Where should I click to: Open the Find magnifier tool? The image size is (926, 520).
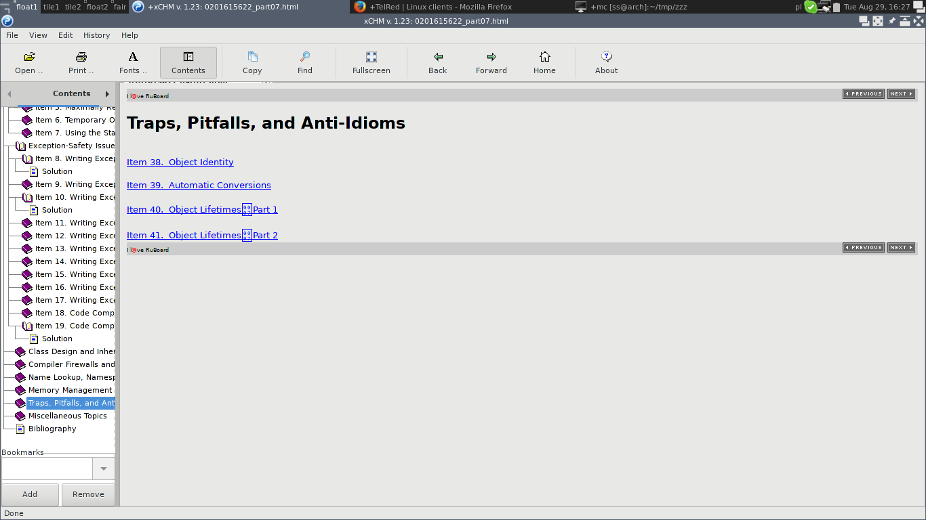click(305, 63)
